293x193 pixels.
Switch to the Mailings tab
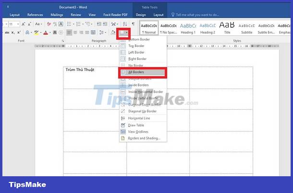(57, 15)
